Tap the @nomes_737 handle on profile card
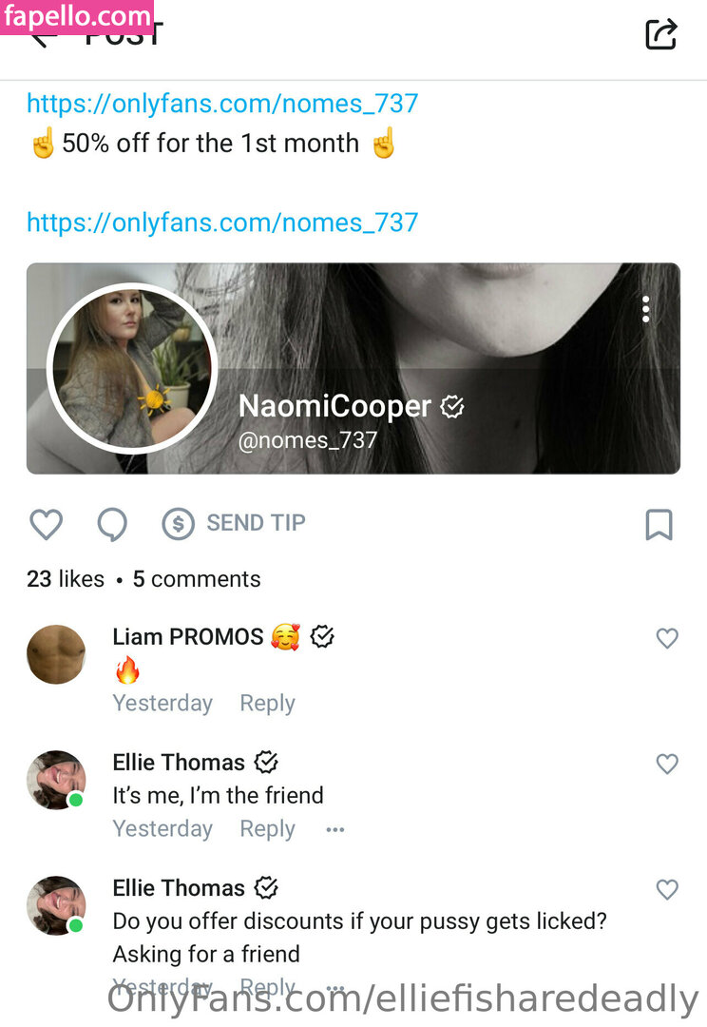This screenshot has width=707, height=1027. click(x=308, y=440)
